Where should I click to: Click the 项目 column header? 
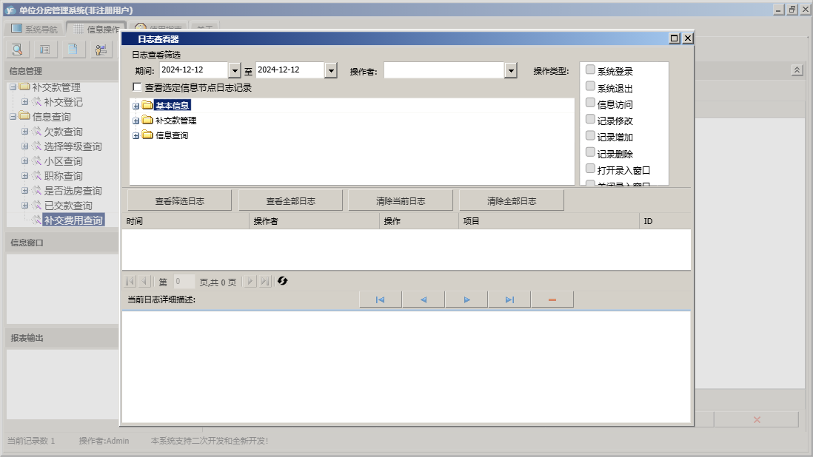[549, 221]
